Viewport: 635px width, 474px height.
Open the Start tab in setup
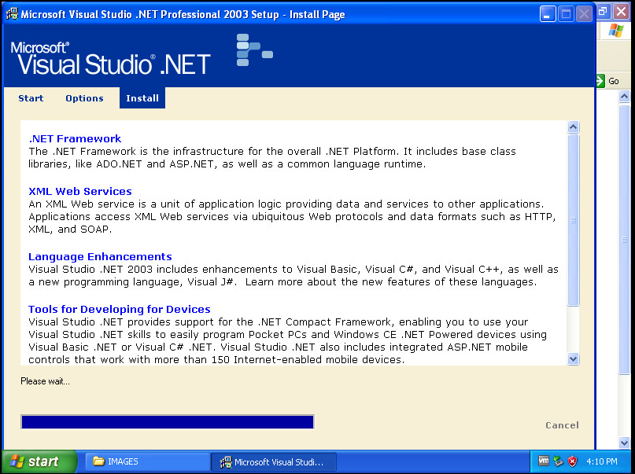31,98
